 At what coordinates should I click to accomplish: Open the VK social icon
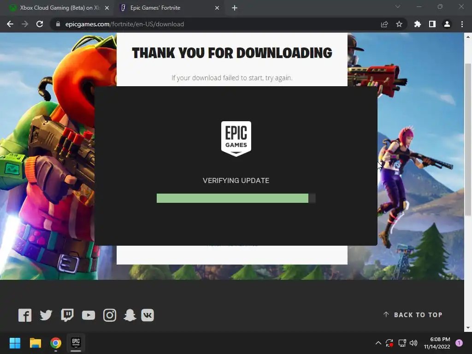[147, 315]
